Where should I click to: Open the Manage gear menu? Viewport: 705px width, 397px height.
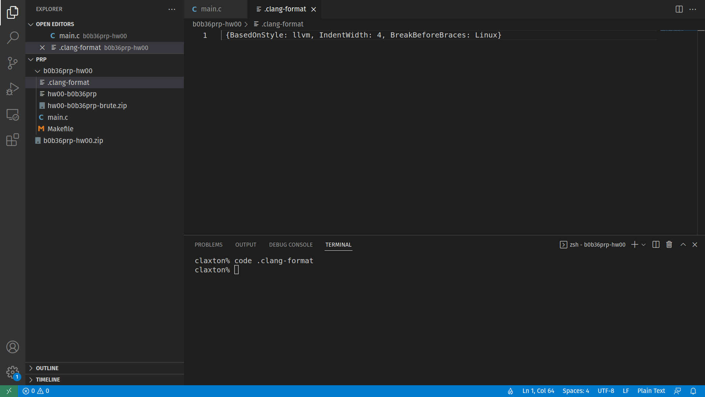click(12, 372)
